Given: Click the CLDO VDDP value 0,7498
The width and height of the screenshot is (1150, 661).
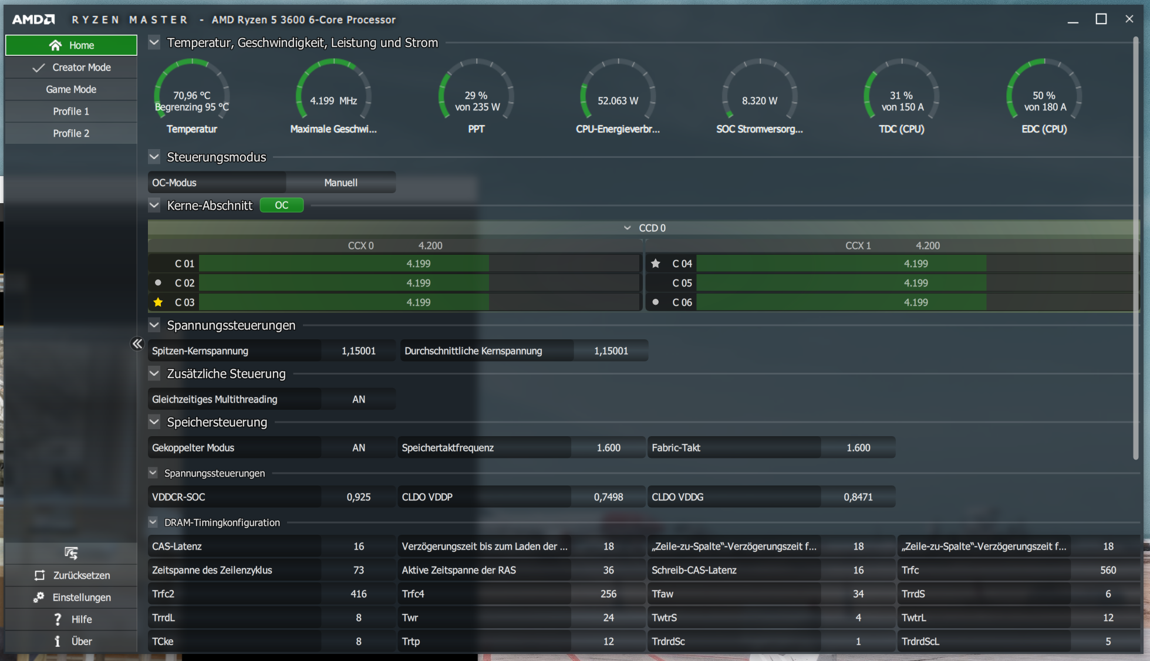Looking at the screenshot, I should pos(609,497).
